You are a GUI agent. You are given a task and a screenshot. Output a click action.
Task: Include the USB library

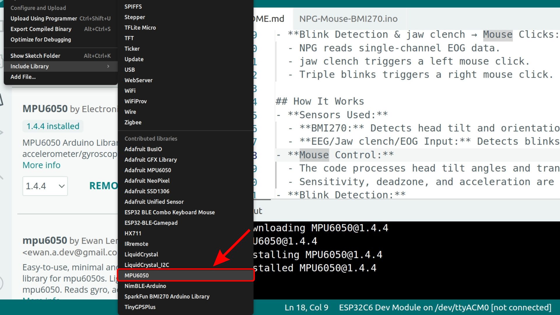185,69
